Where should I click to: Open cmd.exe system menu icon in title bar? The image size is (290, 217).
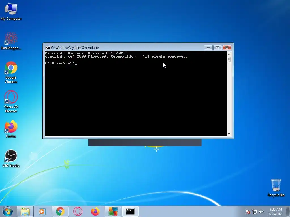[x=48, y=48]
